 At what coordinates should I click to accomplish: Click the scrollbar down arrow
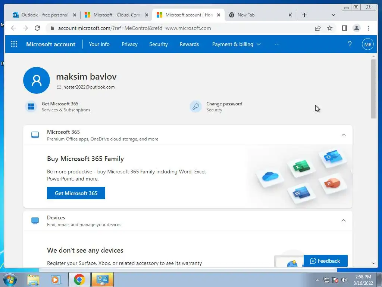coord(373,263)
